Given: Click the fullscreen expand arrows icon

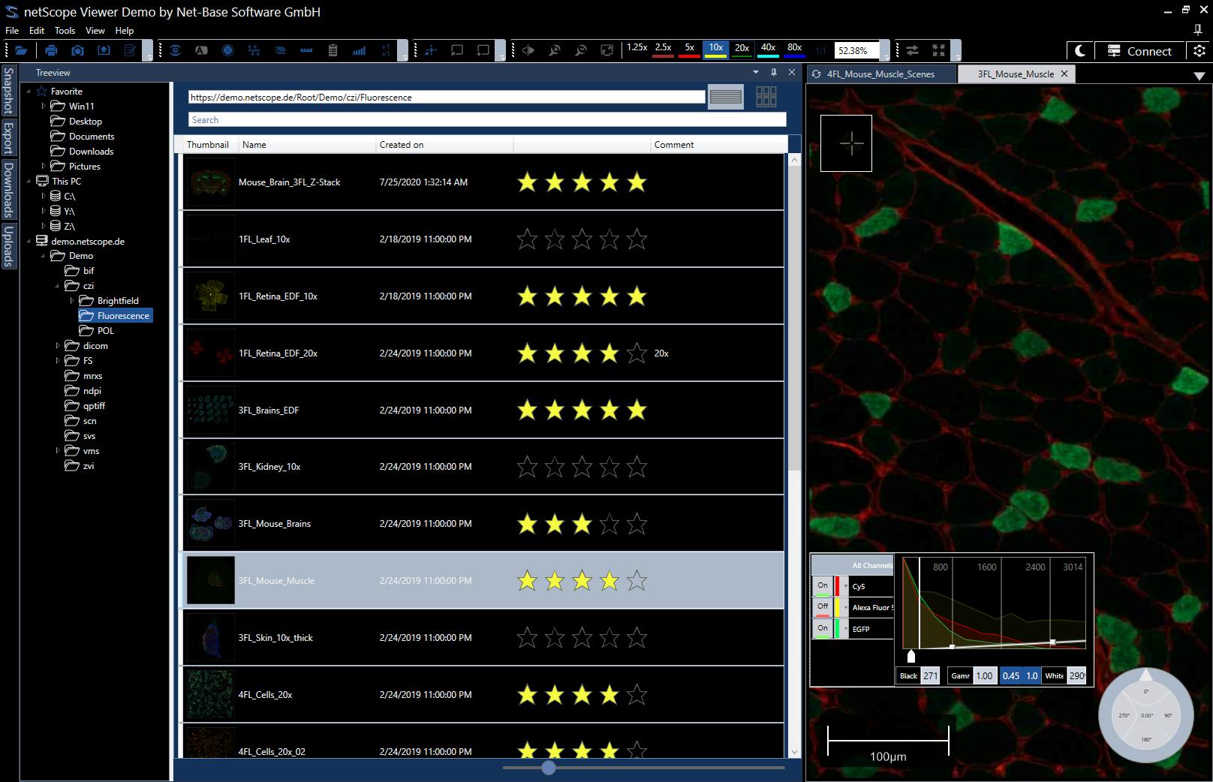Looking at the screenshot, I should (938, 50).
